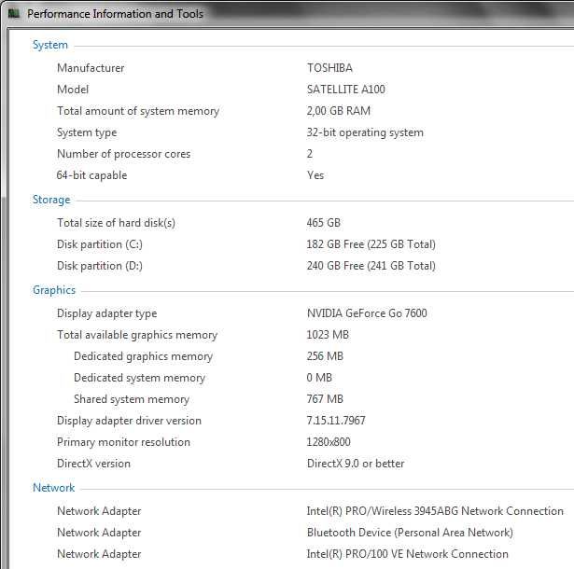The image size is (574, 569).
Task: Select the '465 GB' disk size value
Action: point(324,223)
